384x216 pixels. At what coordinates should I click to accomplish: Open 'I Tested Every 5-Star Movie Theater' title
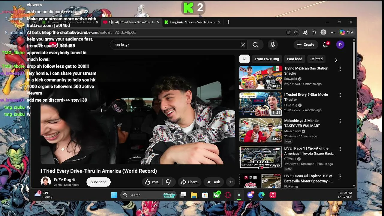pyautogui.click(x=306, y=97)
